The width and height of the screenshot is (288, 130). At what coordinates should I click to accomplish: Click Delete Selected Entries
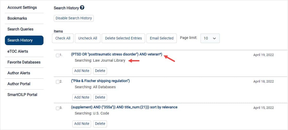pos(124,38)
